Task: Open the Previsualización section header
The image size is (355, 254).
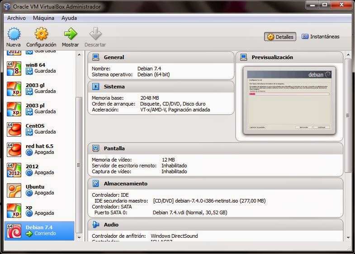Action: (x=289, y=57)
